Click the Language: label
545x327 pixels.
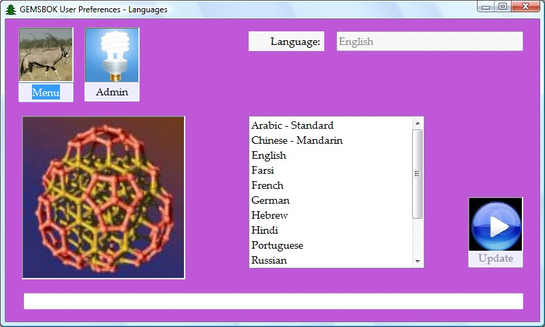(x=286, y=42)
